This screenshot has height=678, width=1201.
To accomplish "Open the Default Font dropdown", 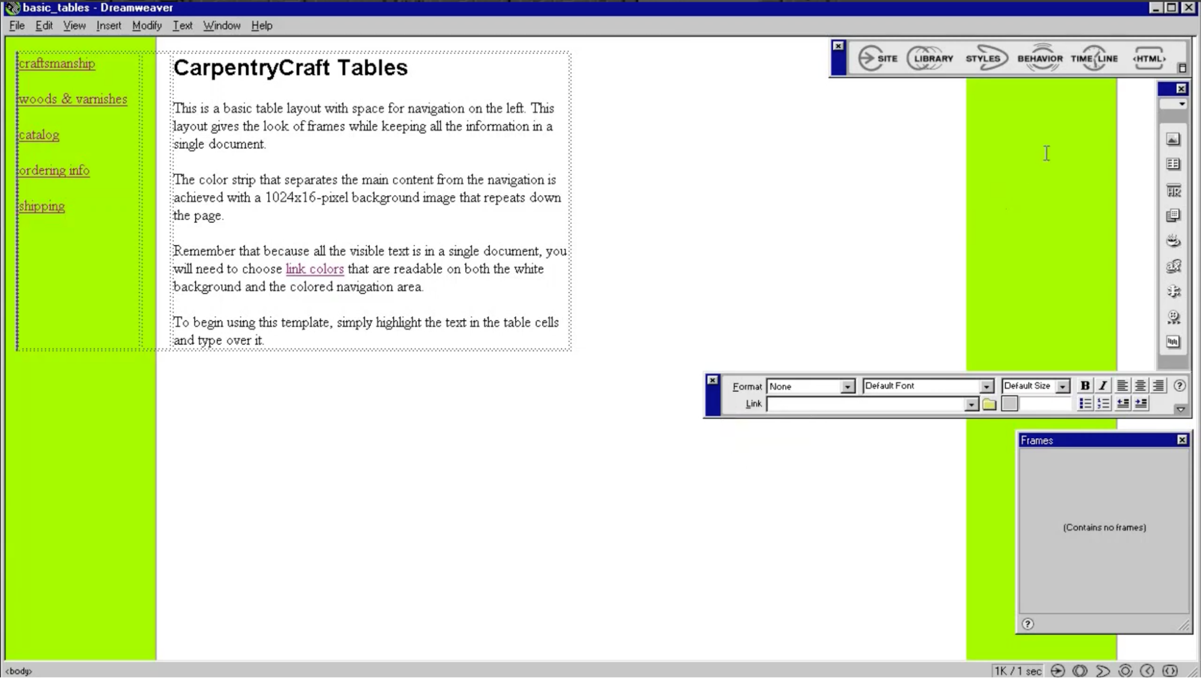I will [987, 386].
